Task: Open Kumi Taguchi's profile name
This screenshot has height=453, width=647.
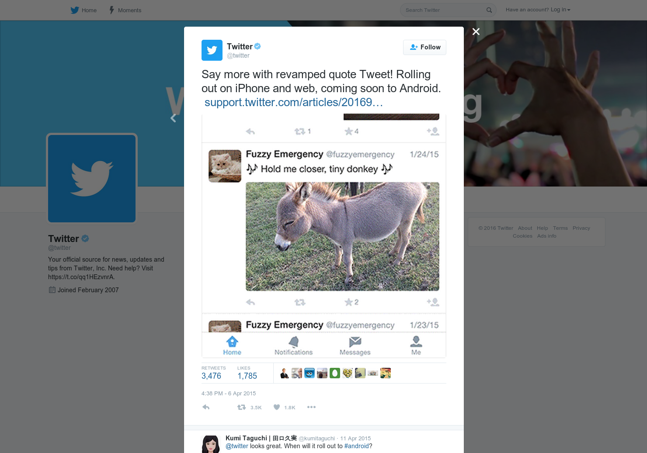Action: pos(261,438)
